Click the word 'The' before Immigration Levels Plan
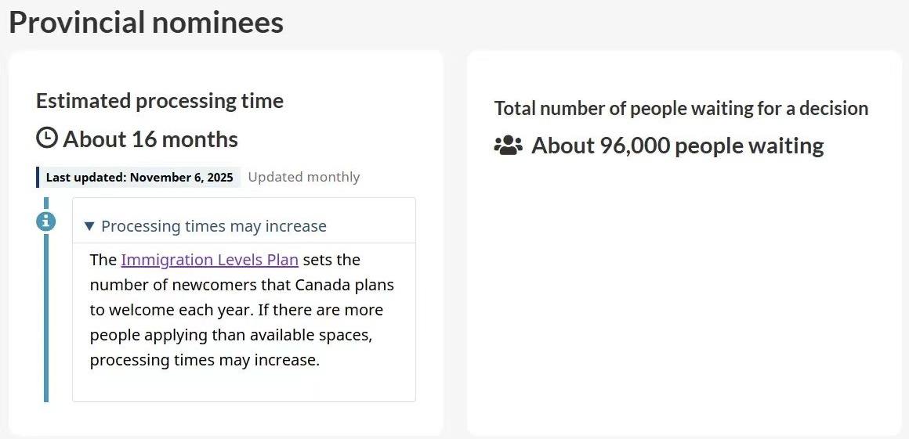 [x=103, y=260]
